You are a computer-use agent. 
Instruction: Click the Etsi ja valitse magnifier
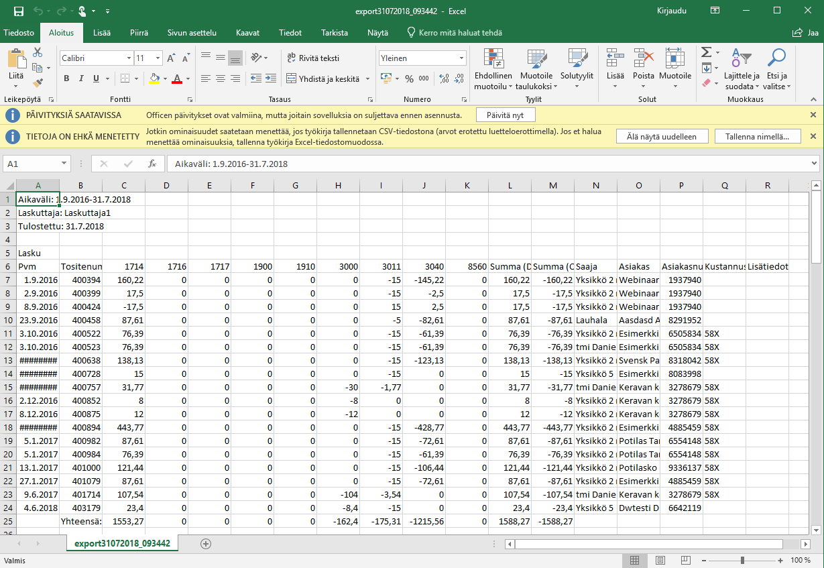777,70
